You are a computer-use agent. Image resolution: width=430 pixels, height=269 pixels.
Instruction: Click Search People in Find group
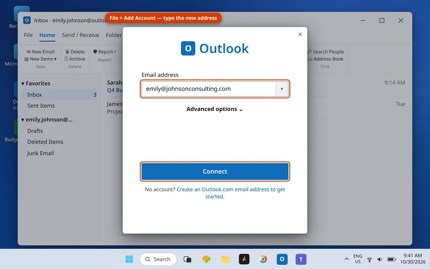325,52
